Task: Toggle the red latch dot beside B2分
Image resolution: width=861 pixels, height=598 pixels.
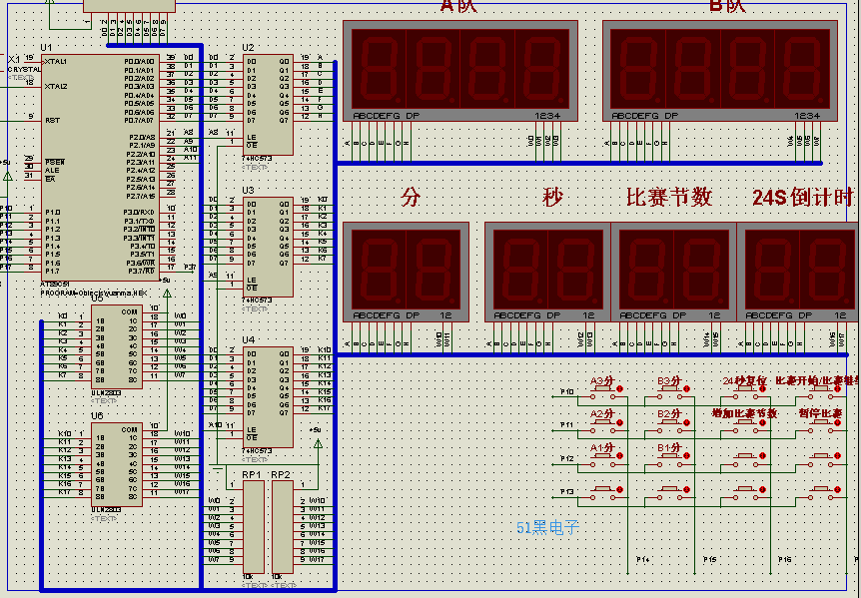Action: click(686, 423)
